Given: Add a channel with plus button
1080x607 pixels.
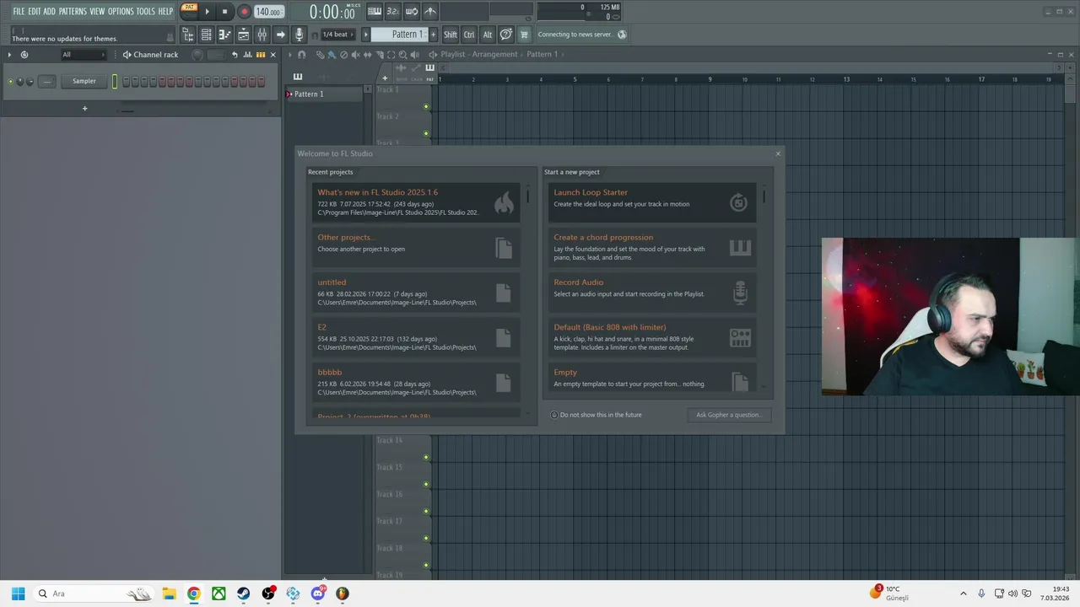Looking at the screenshot, I should click(x=84, y=109).
